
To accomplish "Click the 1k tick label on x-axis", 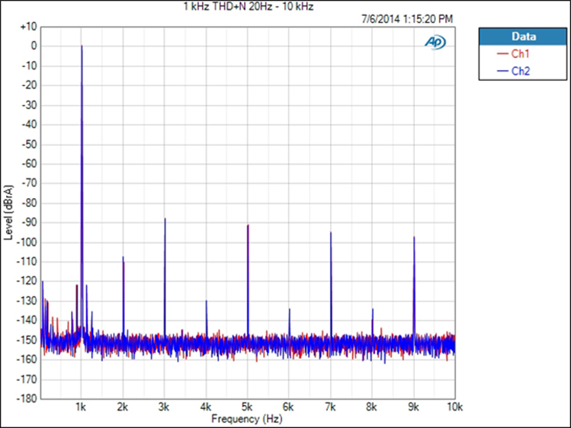I will coord(82,408).
